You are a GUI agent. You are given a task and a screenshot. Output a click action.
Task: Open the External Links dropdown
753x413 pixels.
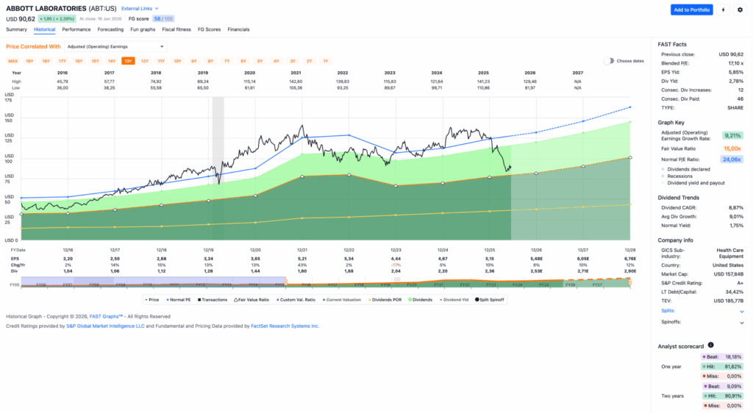pos(140,9)
